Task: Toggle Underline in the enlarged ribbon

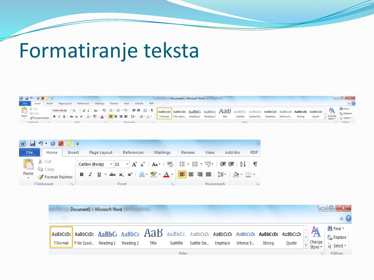Action: (99, 175)
